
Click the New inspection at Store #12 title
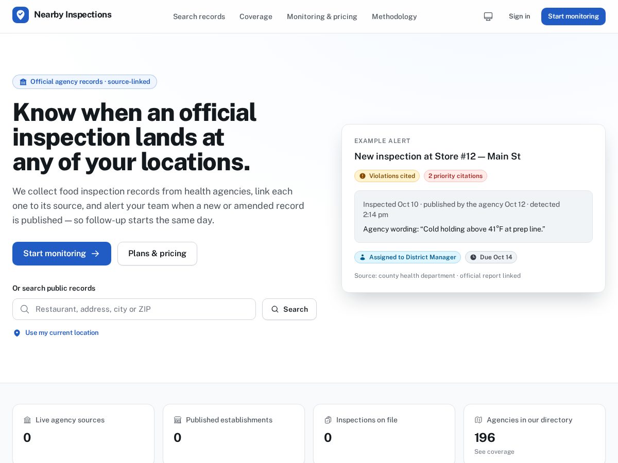(437, 156)
